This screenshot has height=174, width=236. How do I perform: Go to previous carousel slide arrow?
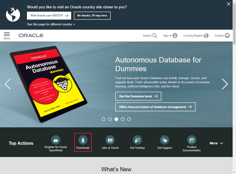[8, 84]
